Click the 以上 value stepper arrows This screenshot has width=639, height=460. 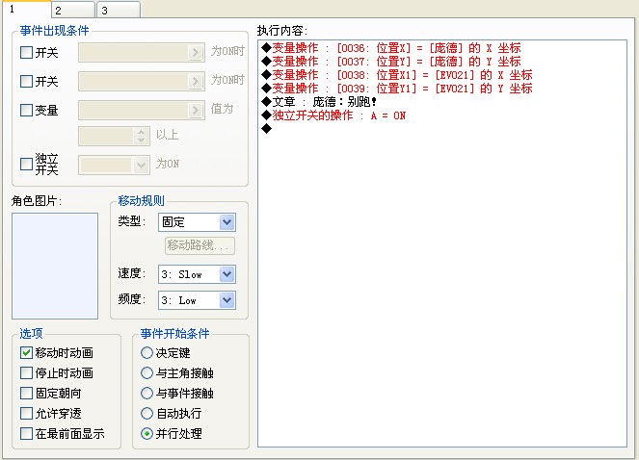click(x=141, y=137)
